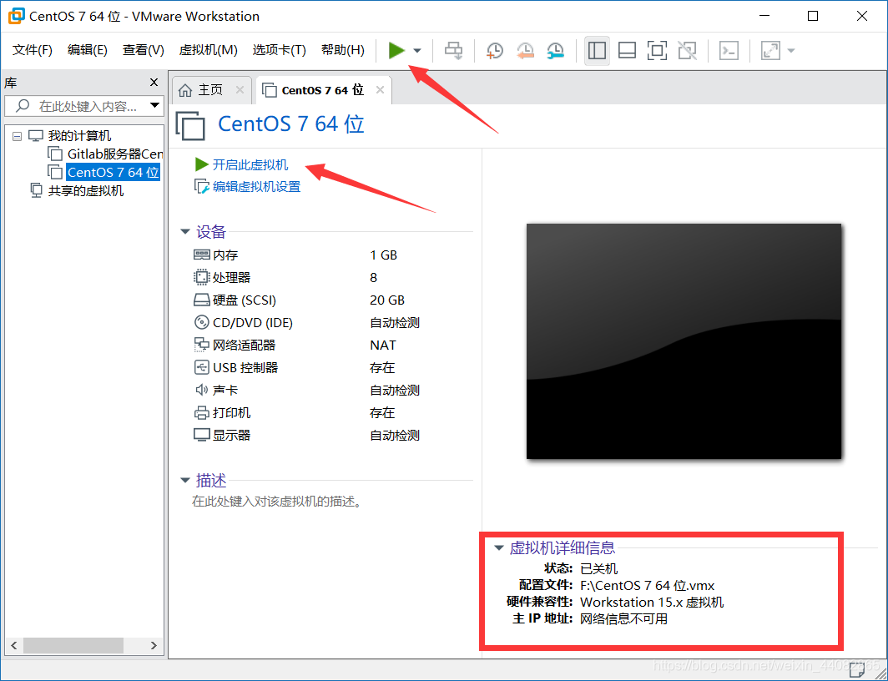
Task: Click the 打印机 device row
Action: 333,412
